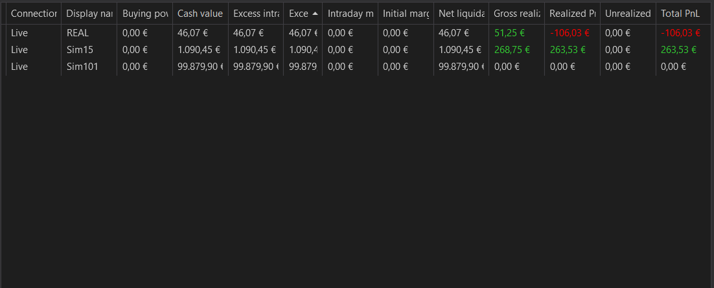Viewport: 714px width, 288px height.
Task: Click REAL's red Total PnL value -106,03 €
Action: pyautogui.click(x=680, y=33)
